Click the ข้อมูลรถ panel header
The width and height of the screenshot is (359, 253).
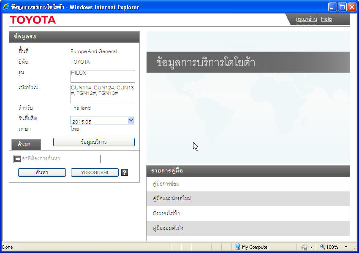74,37
